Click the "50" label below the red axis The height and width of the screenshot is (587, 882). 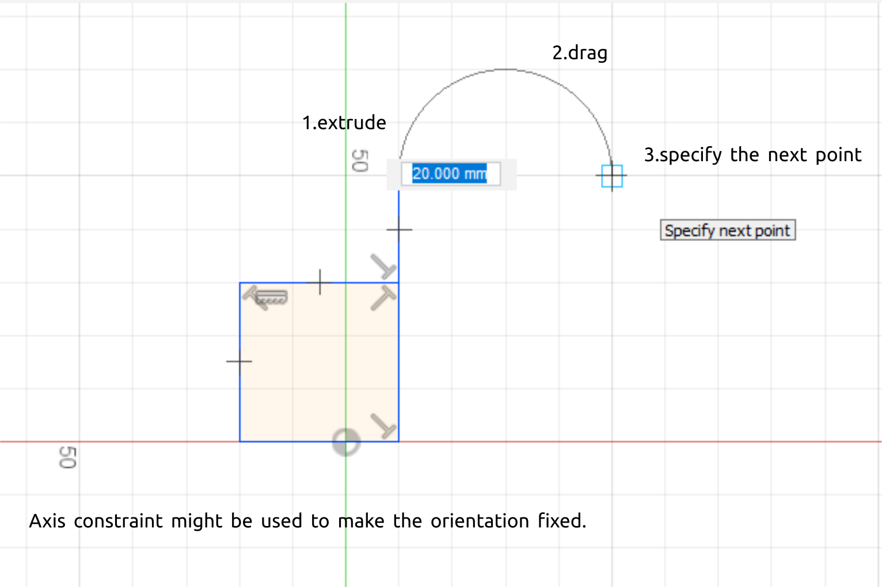[67, 457]
